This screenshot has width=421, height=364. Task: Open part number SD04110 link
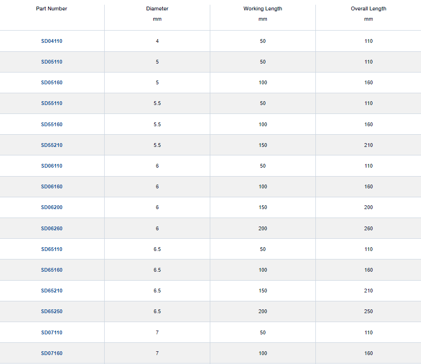(x=51, y=41)
